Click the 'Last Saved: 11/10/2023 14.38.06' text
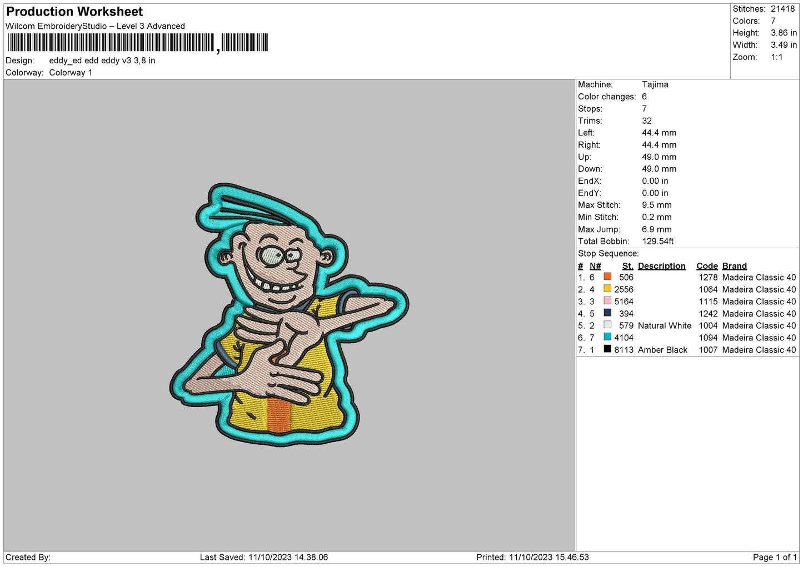803x567 pixels. pos(264,558)
